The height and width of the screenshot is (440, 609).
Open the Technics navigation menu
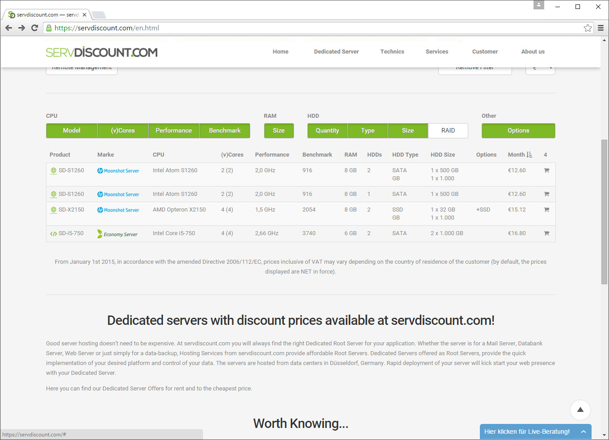tap(392, 52)
